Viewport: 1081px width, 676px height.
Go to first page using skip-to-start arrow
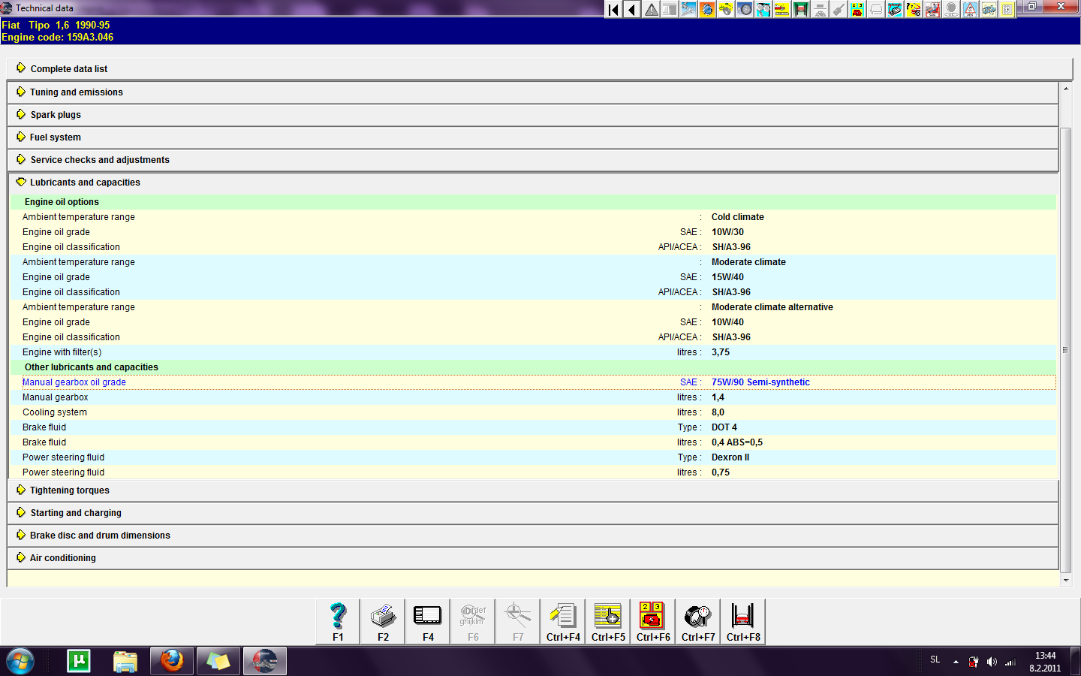pos(613,9)
